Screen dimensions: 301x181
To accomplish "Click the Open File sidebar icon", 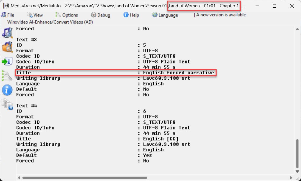I will (x=7, y=33).
